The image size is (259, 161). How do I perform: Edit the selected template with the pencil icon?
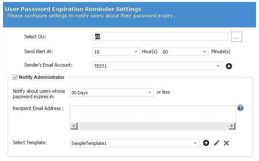(217, 143)
